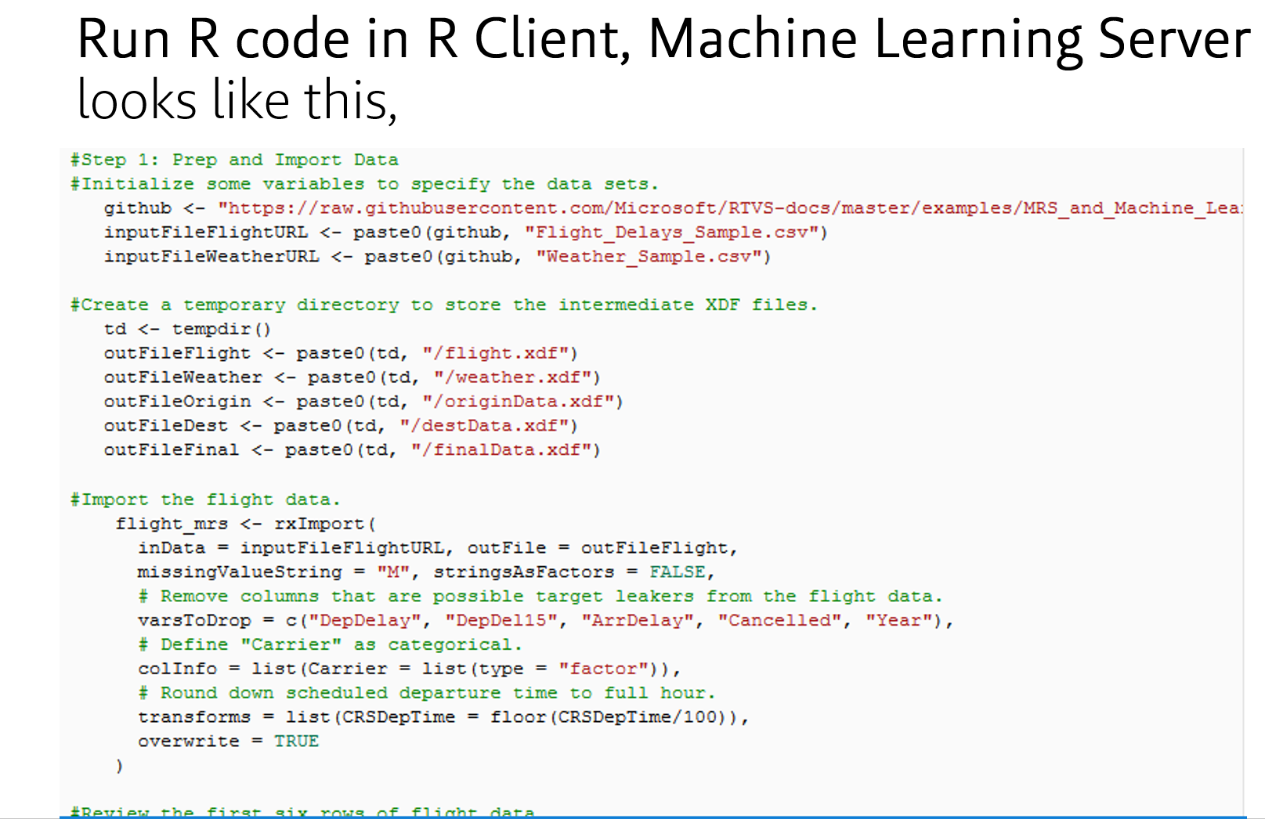The width and height of the screenshot is (1265, 819).
Task: Click the 'colInfo = list(Carrier' line
Action: coord(410,669)
